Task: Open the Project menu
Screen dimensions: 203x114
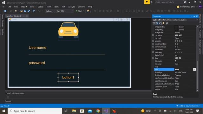Action: [x=24, y=7]
